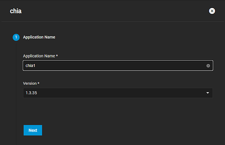Clear the Application Name field text
The height and width of the screenshot is (145, 225).
[x=208, y=66]
